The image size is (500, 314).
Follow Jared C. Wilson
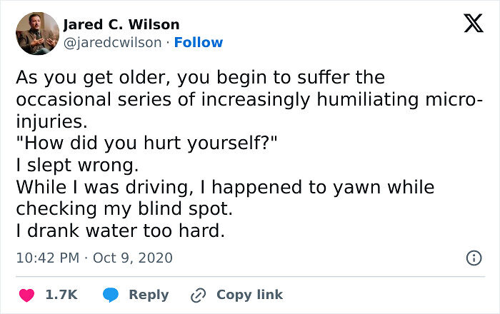pos(199,42)
